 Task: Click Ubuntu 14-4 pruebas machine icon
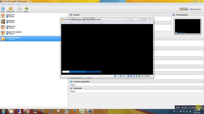(x=3, y=33)
